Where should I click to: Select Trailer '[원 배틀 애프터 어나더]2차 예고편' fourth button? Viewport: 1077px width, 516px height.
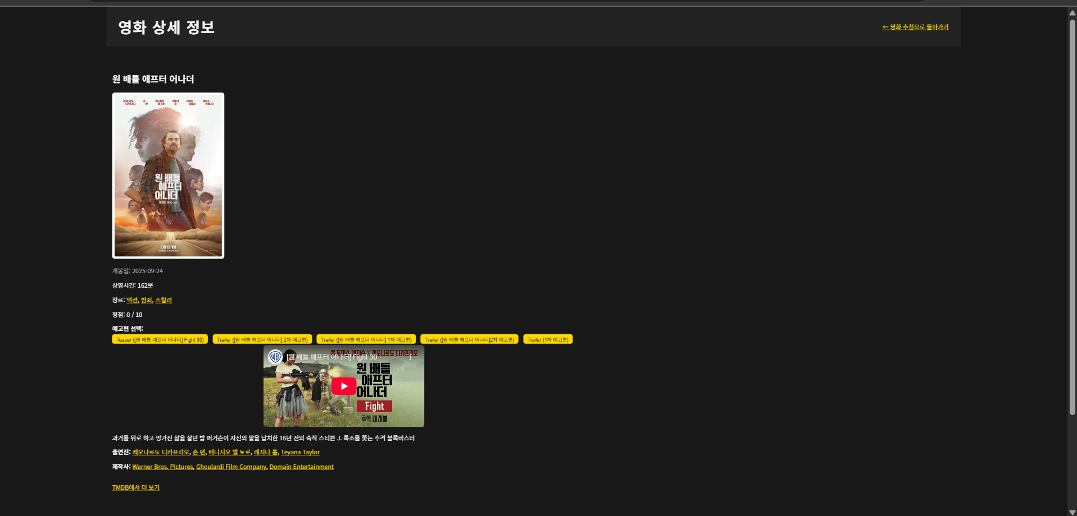point(470,339)
